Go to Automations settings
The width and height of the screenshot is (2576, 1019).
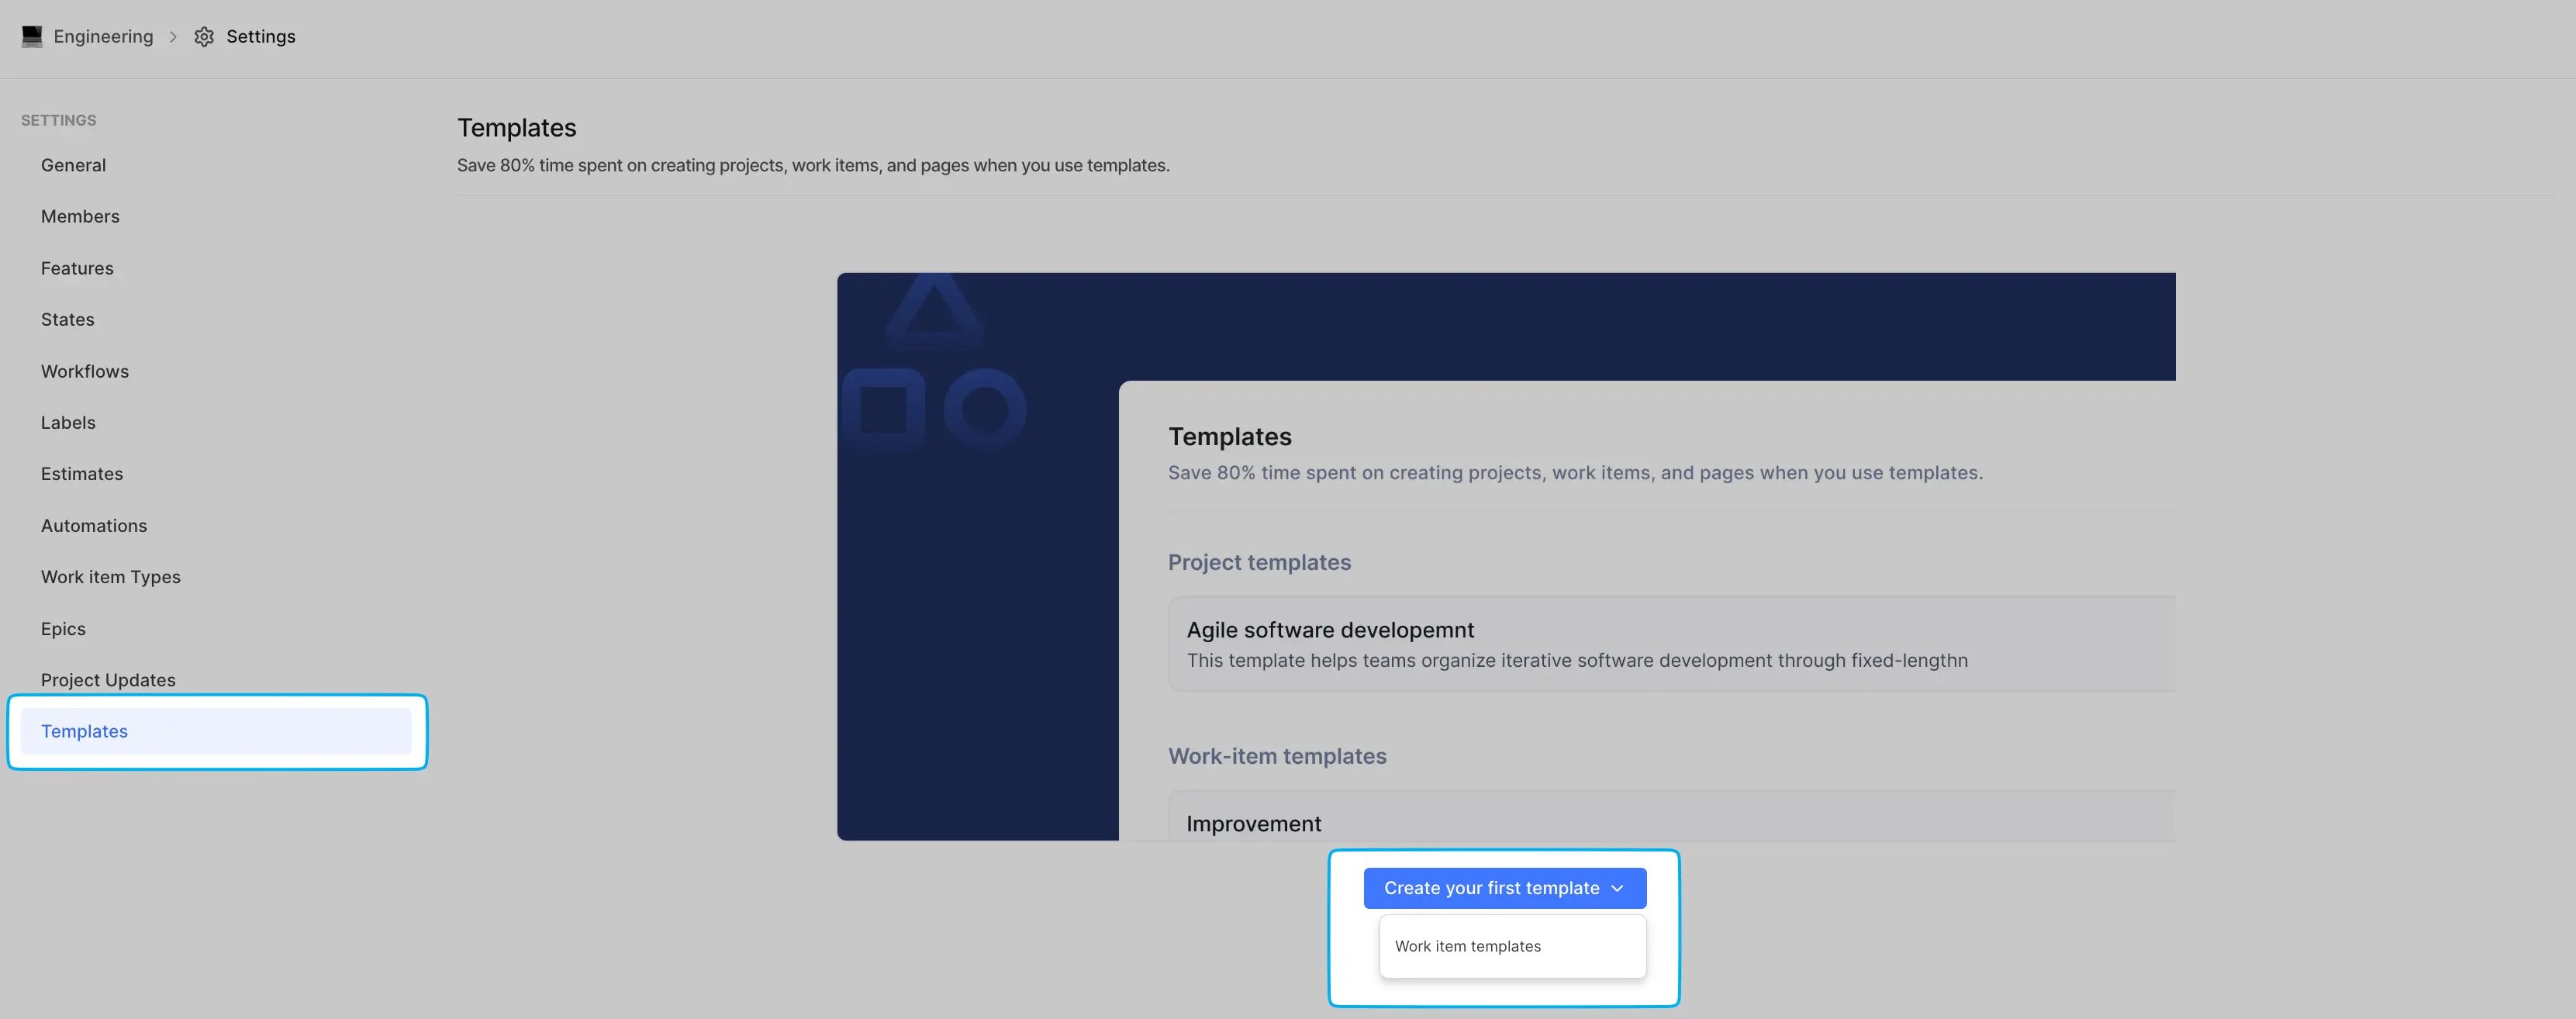(94, 525)
